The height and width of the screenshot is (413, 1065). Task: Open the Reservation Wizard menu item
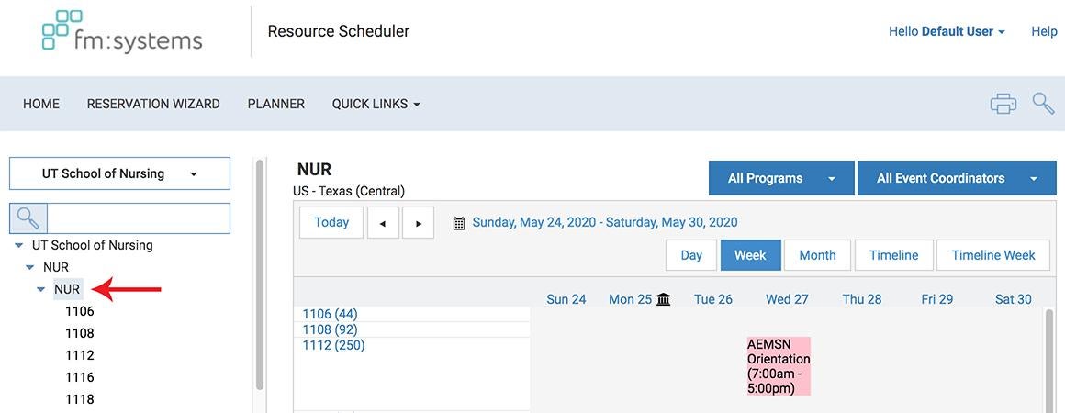point(153,104)
